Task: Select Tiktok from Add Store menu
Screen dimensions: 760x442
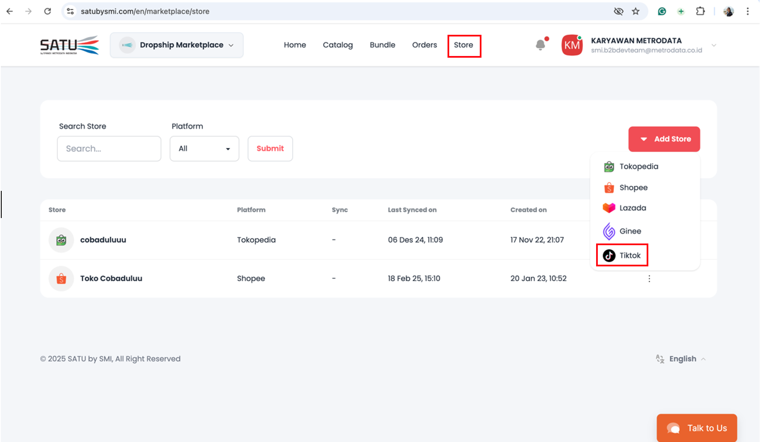Action: pyautogui.click(x=622, y=255)
